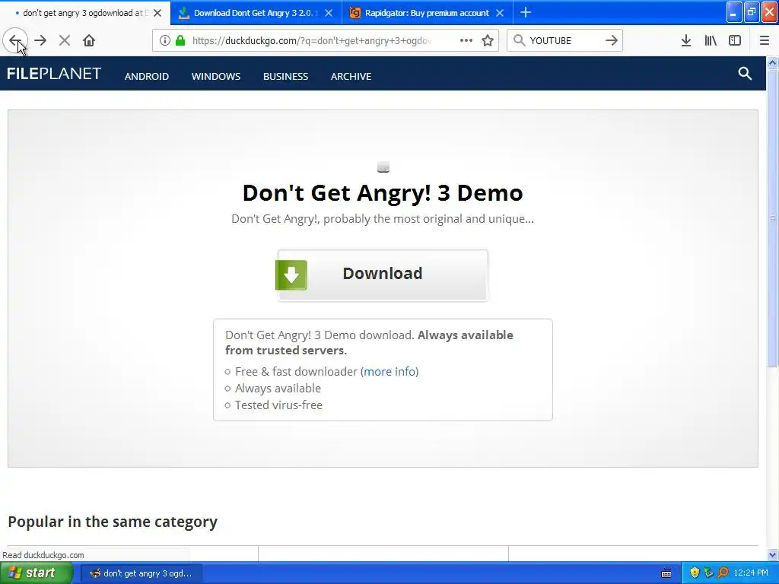
Task: Open page actions three-dot menu in URL bar
Action: (x=466, y=41)
